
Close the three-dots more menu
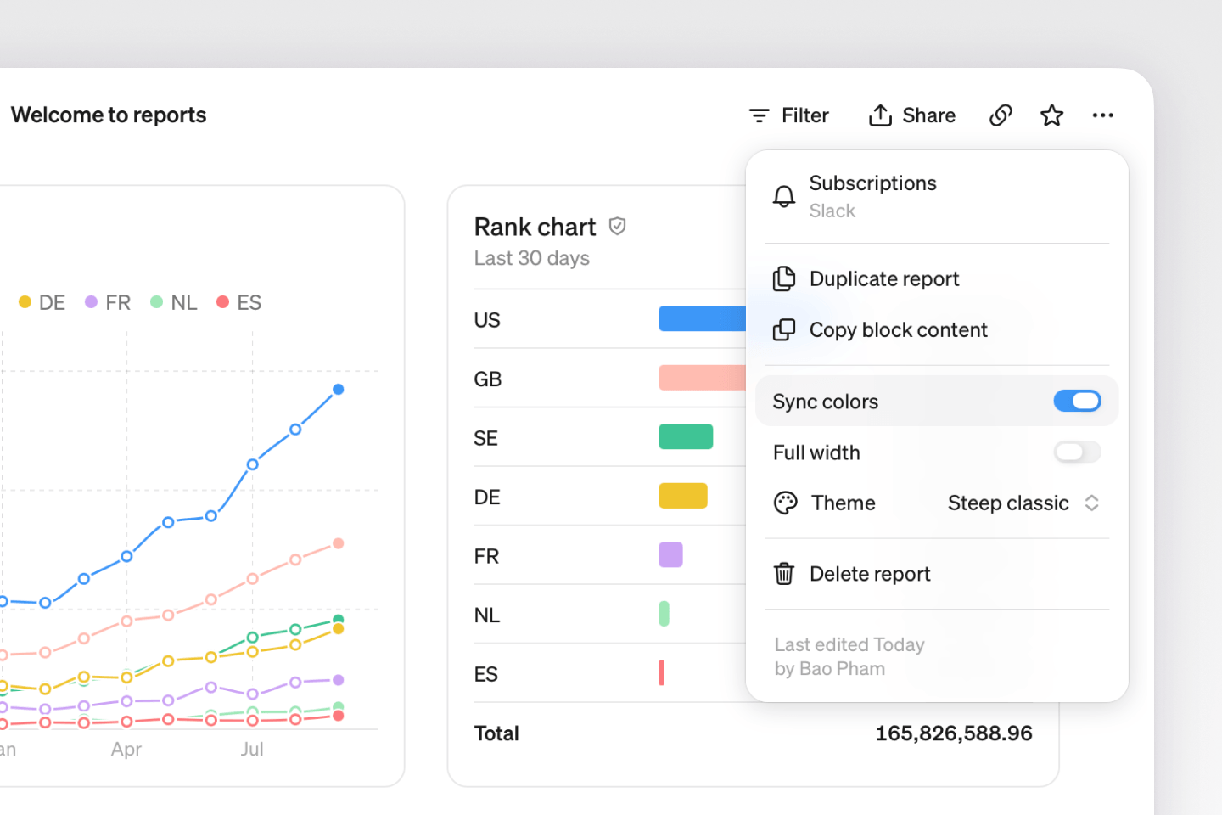1103,115
